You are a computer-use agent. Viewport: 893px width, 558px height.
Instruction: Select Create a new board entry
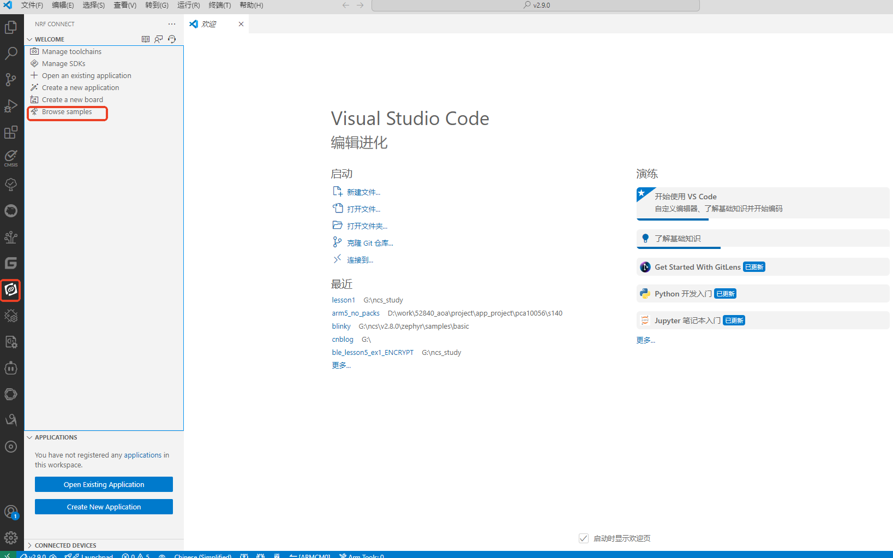(72, 99)
